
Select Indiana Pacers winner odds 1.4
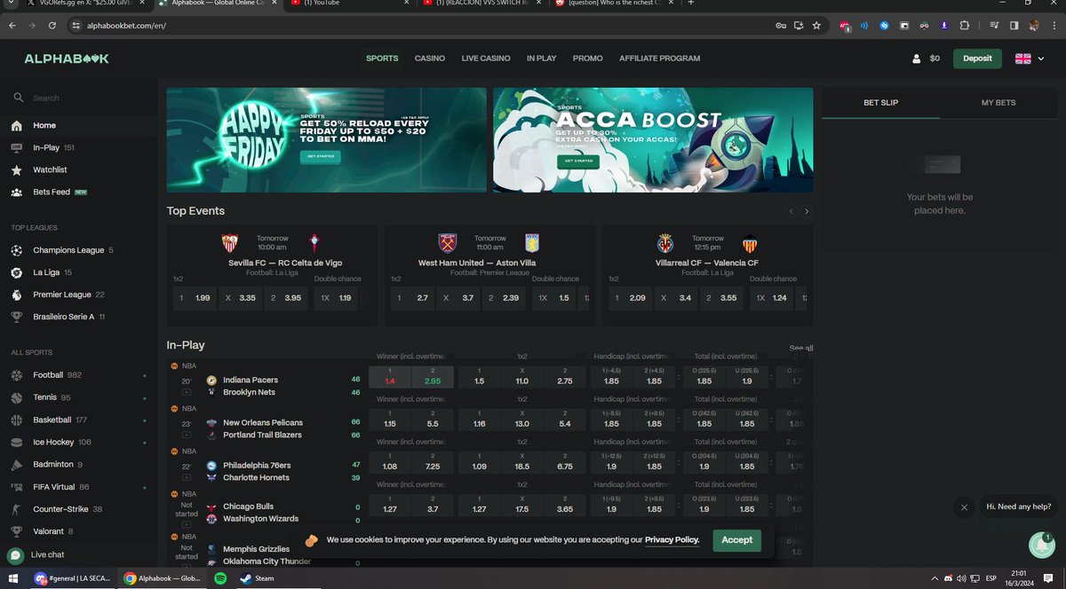390,377
